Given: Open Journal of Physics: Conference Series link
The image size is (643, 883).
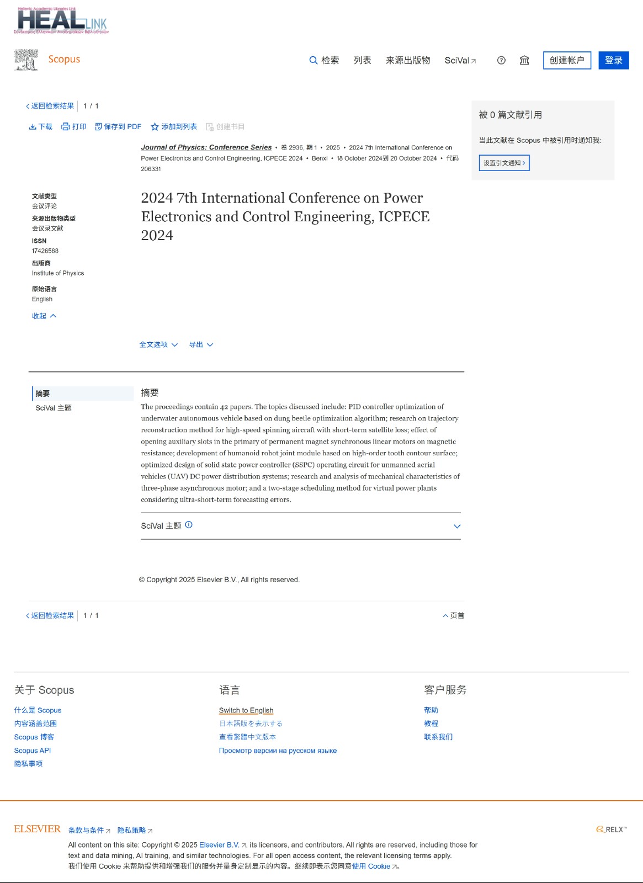Looking at the screenshot, I should [206, 147].
